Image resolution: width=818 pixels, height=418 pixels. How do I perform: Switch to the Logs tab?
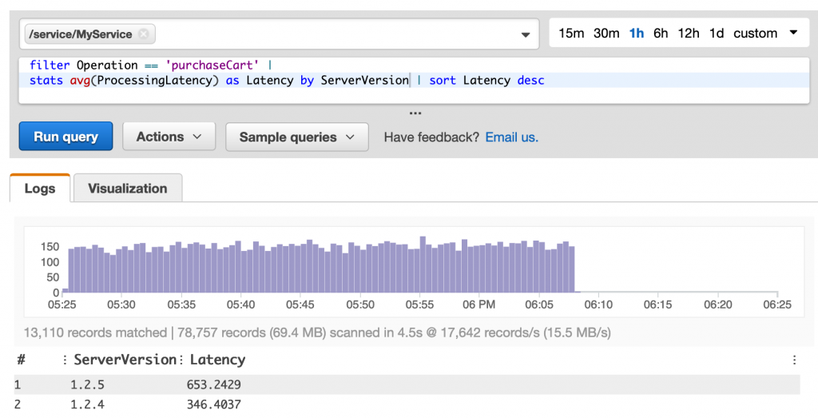[x=40, y=189]
